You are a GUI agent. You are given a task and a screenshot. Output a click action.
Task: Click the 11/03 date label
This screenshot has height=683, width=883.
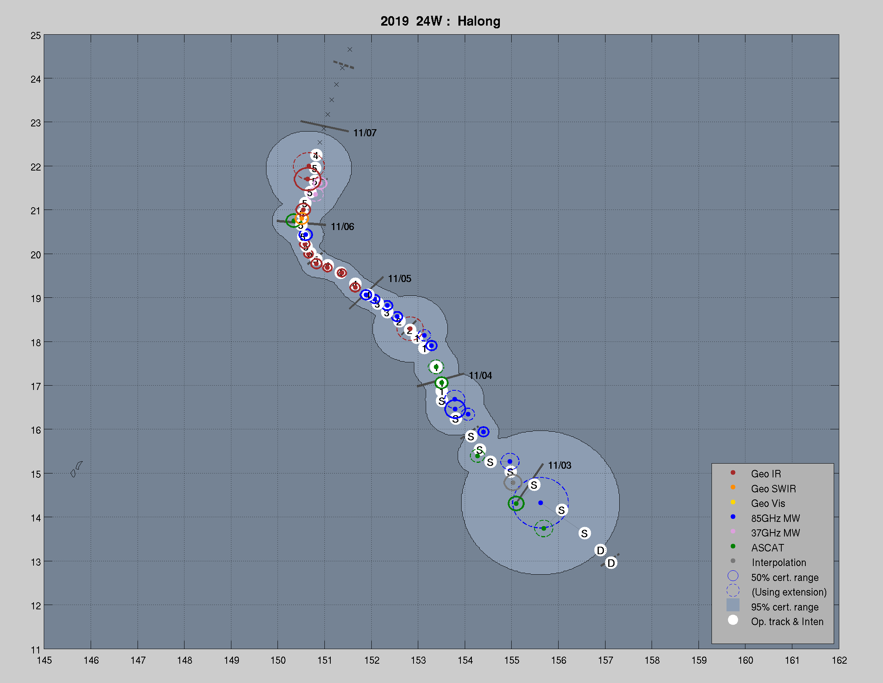click(559, 465)
